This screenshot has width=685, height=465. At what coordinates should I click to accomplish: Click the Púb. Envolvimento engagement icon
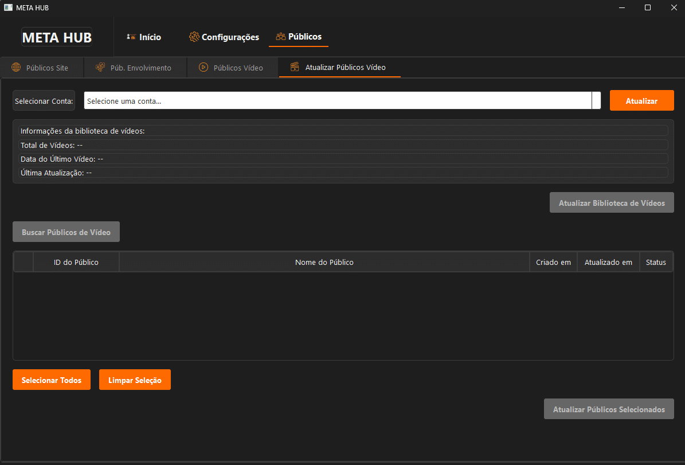pyautogui.click(x=100, y=67)
